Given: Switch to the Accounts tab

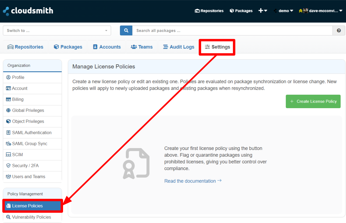Looking at the screenshot, I should [107, 47].
